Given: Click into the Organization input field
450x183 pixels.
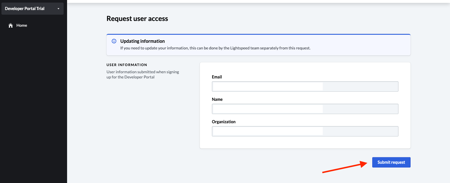Looking at the screenshot, I should coord(267,131).
